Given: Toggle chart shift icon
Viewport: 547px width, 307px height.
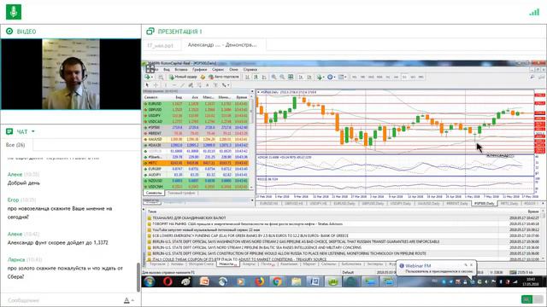Looking at the screenshot, I should [x=309, y=77].
